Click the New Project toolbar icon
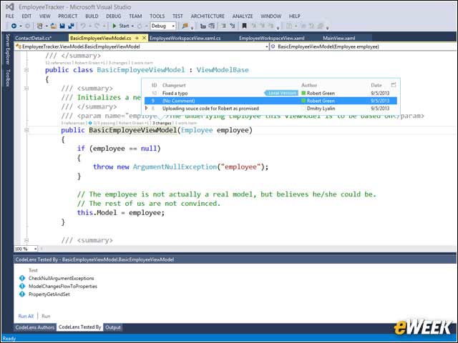 coord(40,26)
